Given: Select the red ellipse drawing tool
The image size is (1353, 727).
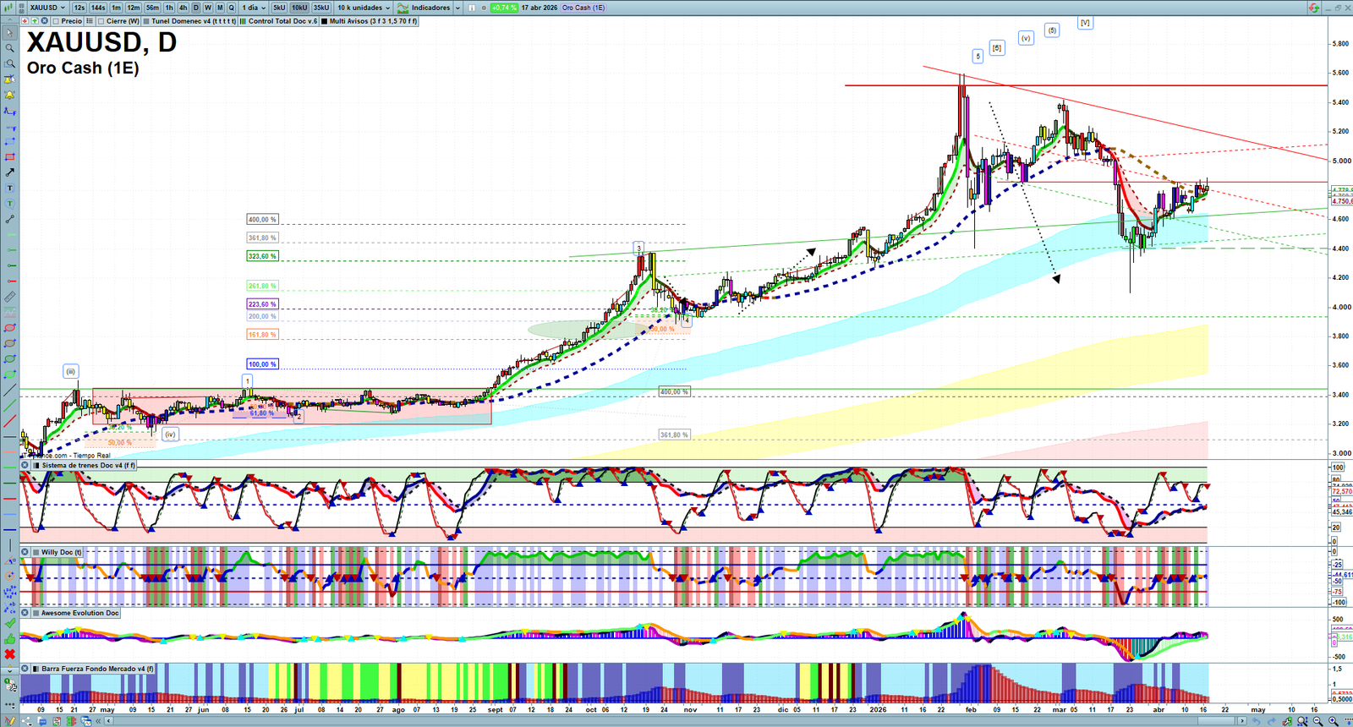Looking at the screenshot, I should coord(10,328).
